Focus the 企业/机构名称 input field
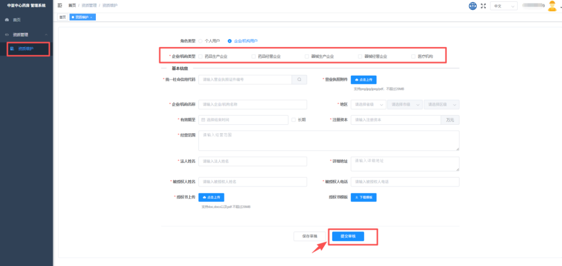The image size is (562, 266). 253,104
